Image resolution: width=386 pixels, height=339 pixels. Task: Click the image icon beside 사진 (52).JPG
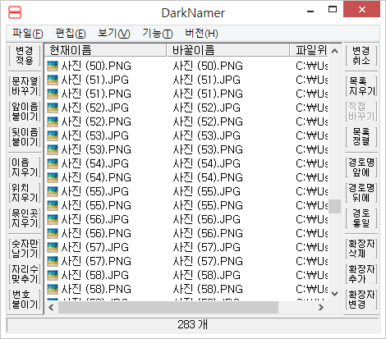tap(53, 108)
